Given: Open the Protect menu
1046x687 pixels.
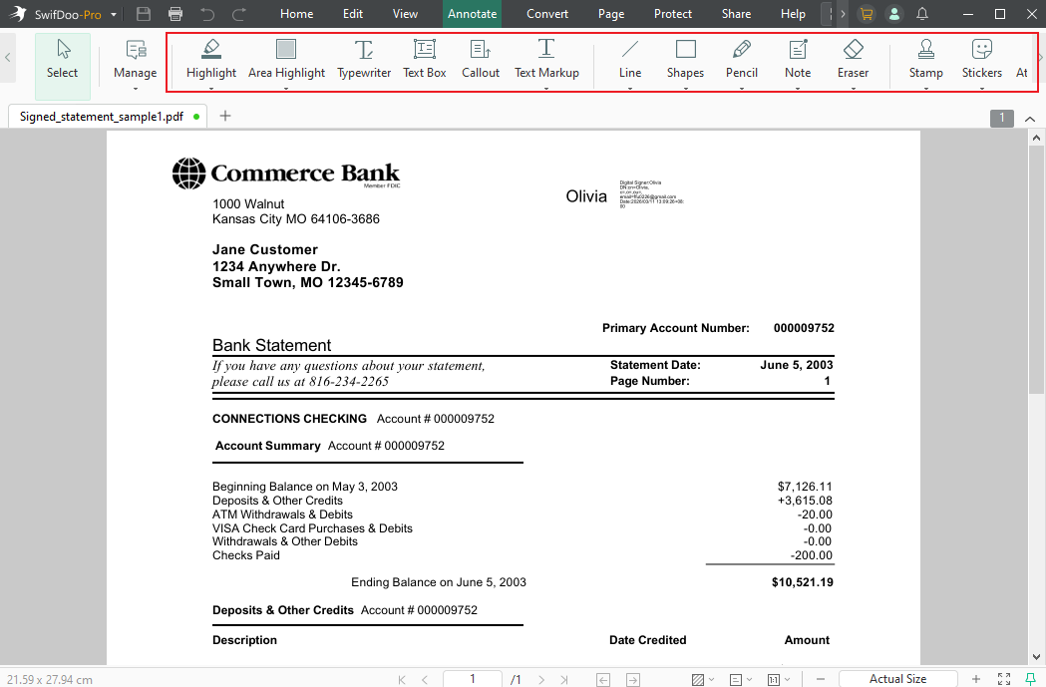Looking at the screenshot, I should click(672, 14).
